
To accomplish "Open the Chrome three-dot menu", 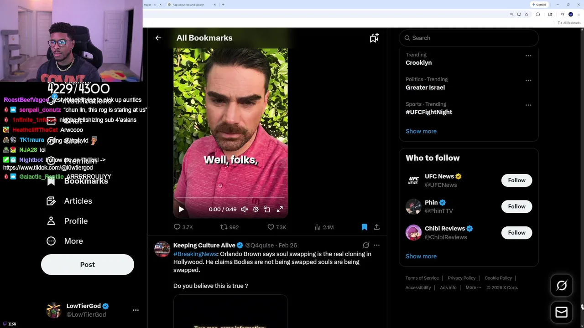I will pos(579,15).
